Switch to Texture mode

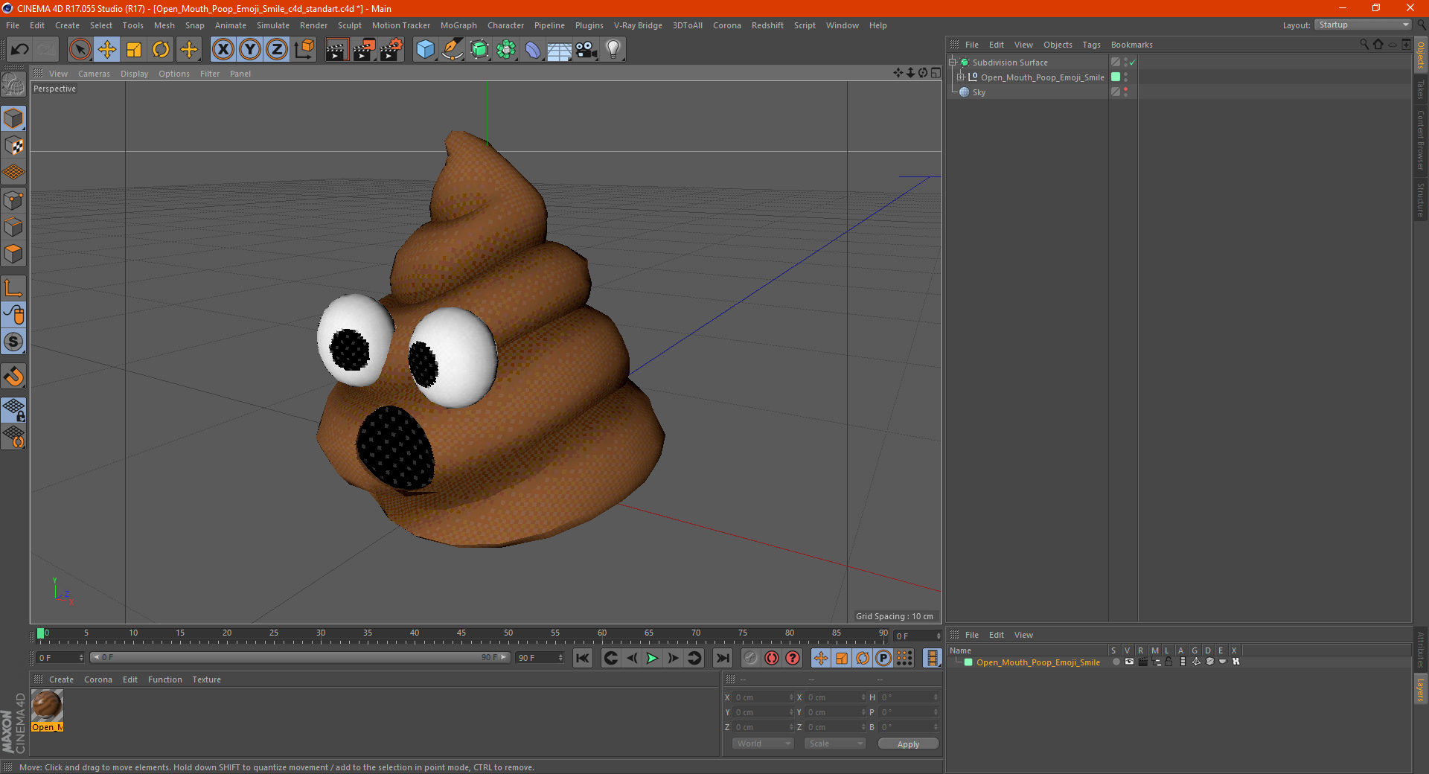(x=13, y=146)
